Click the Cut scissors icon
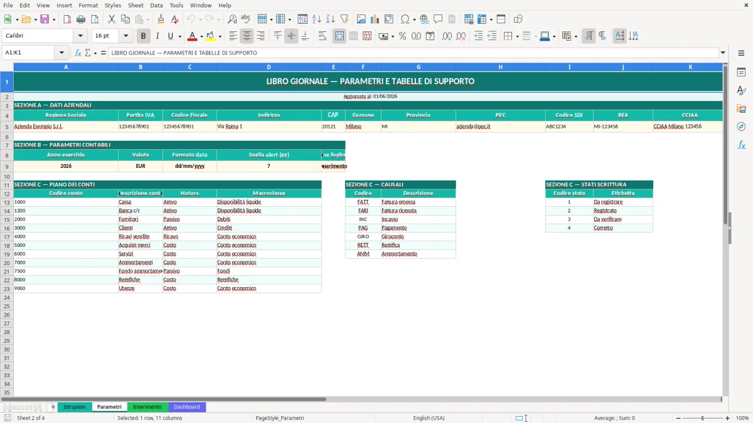Screen dimensions: 753x423 click(x=112, y=19)
